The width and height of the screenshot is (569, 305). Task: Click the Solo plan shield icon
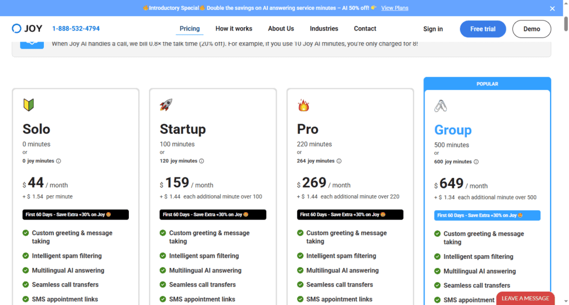(29, 105)
